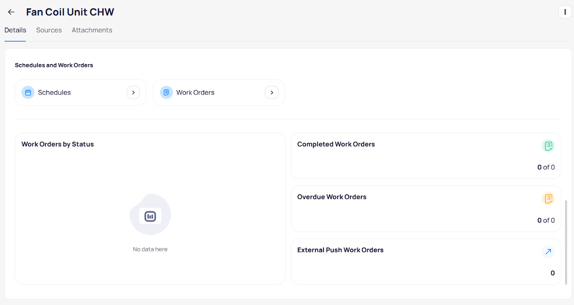Click the back arrow beside the title

(x=11, y=12)
